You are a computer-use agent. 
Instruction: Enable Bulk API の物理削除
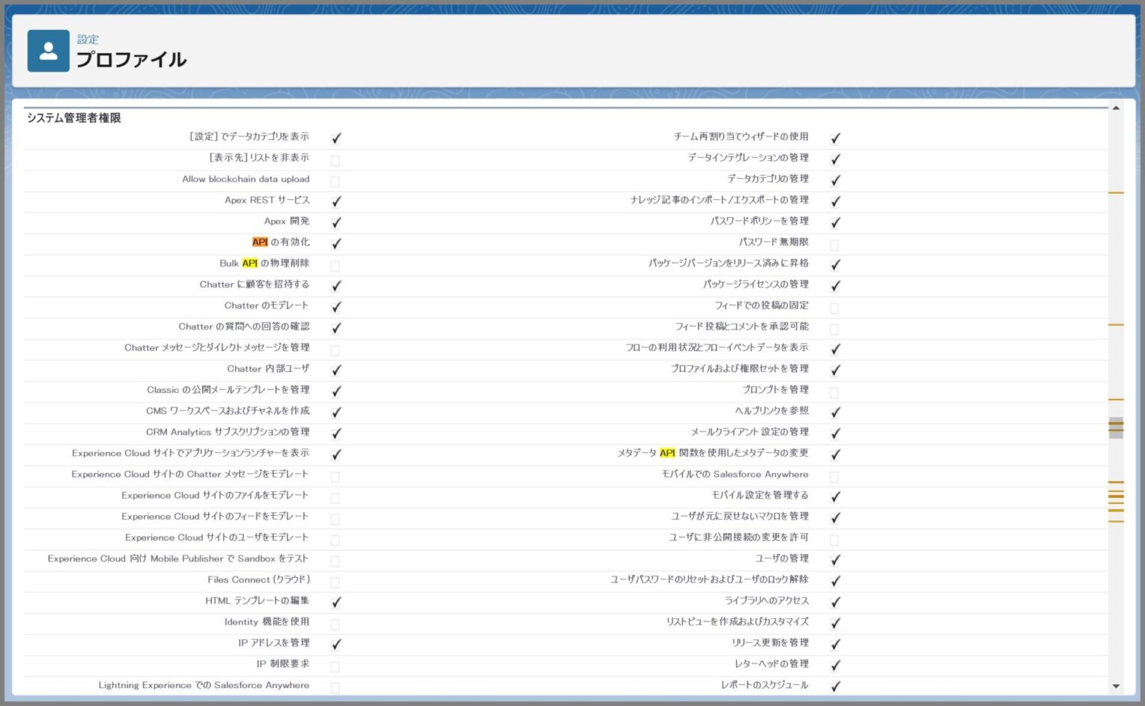click(335, 263)
